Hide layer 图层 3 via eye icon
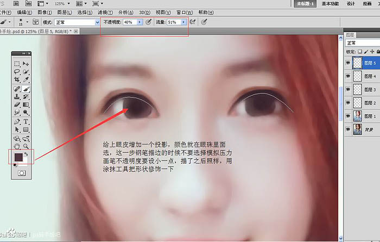Viewport: 380px width, 242px height. (x=347, y=89)
